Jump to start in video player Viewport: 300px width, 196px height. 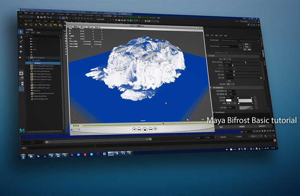(134, 130)
